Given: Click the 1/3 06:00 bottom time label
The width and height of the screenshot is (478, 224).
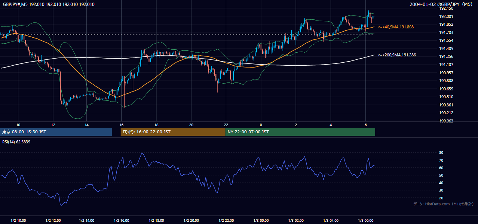Looking at the screenshot, I should coord(366,221).
